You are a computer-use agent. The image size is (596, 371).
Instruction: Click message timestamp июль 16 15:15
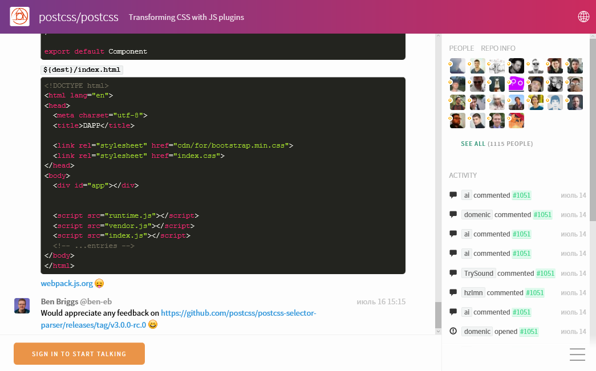point(381,301)
